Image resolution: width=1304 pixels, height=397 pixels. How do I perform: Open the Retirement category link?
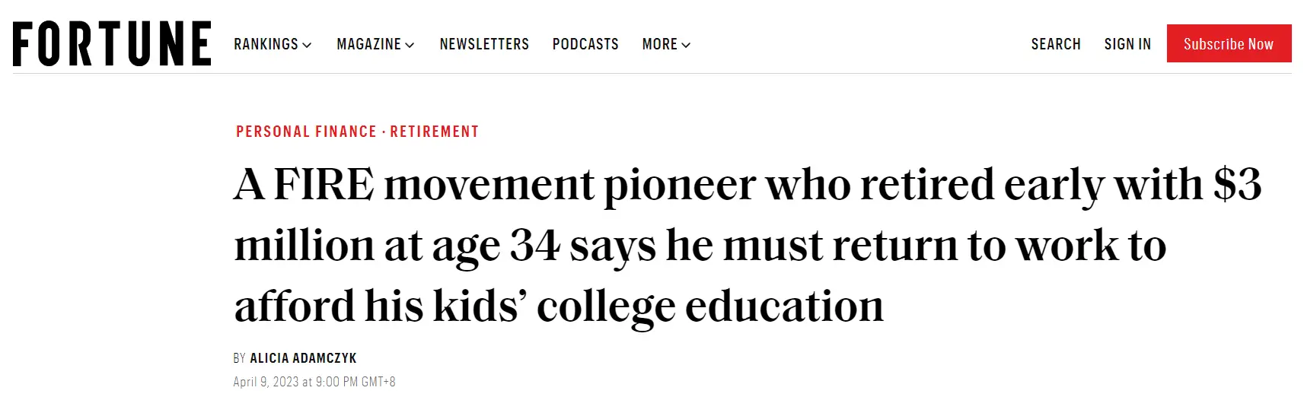point(435,132)
